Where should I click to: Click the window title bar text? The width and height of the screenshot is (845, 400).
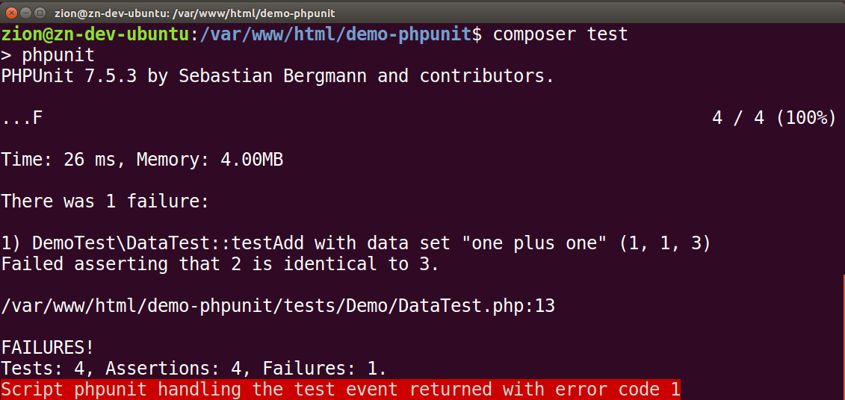coord(194,12)
